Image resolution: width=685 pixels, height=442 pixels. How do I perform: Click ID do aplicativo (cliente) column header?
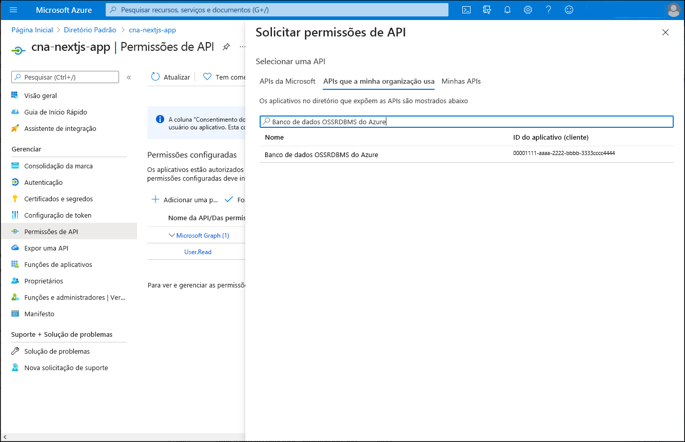551,138
